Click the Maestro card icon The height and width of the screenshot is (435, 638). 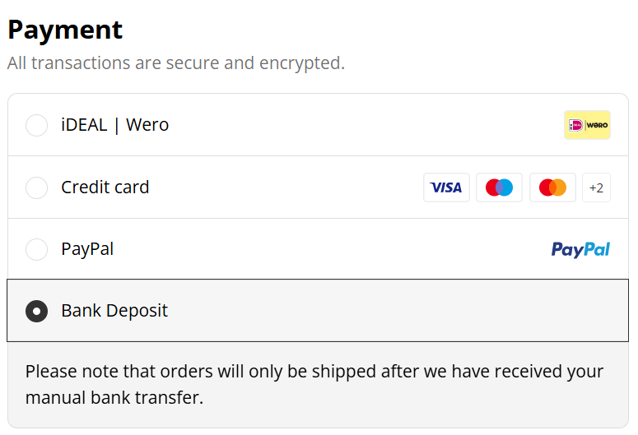click(x=499, y=187)
